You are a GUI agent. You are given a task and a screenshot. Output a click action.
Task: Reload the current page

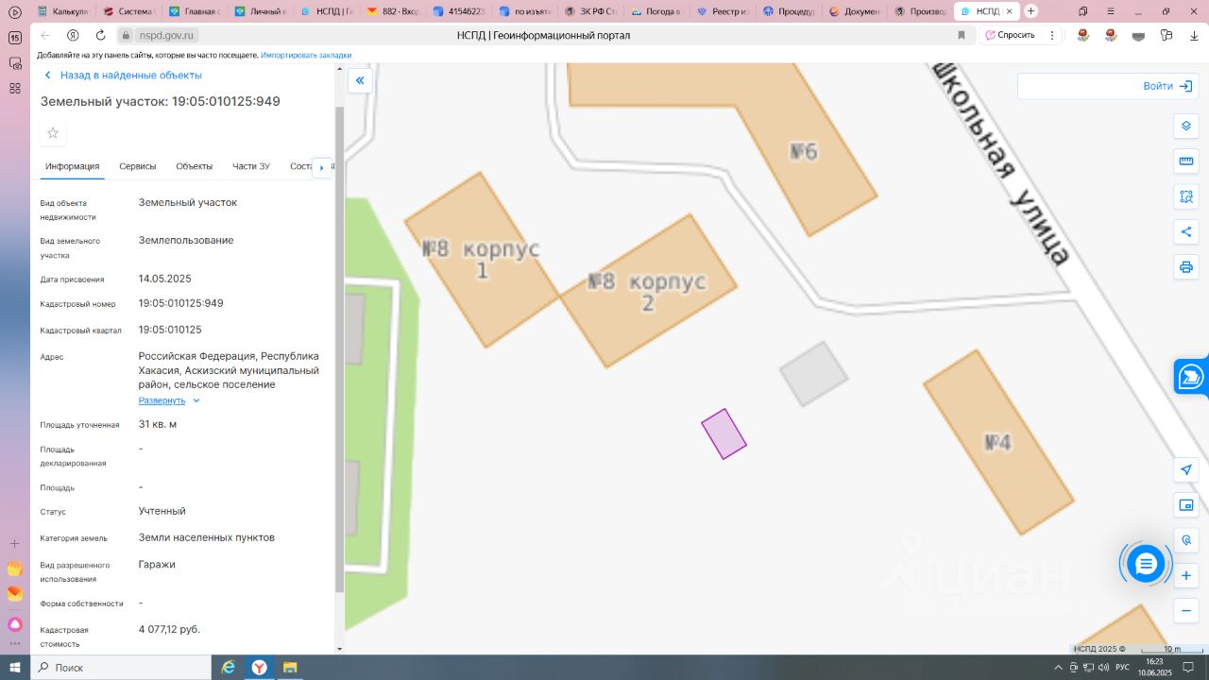[x=99, y=35]
